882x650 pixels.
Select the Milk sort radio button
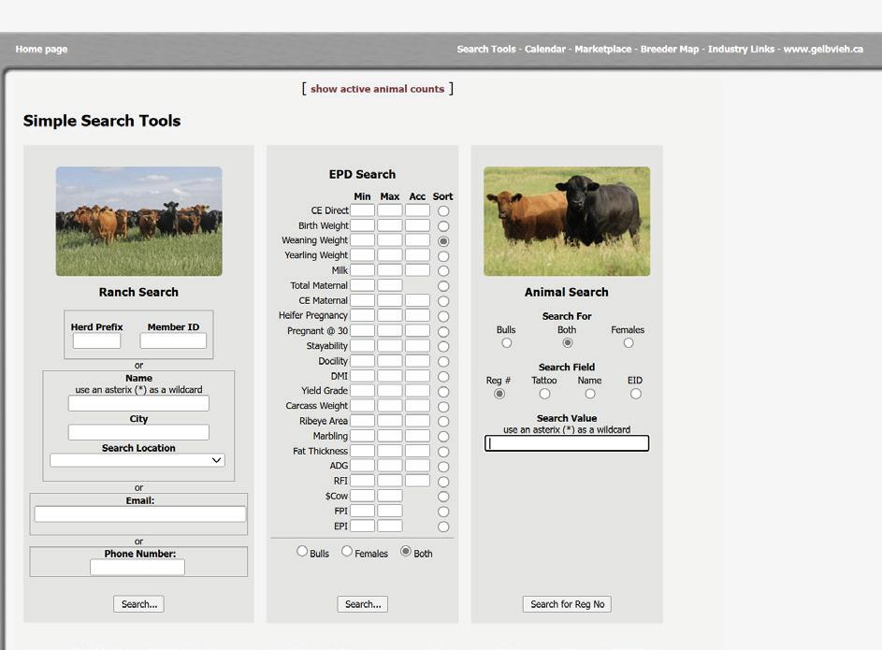pyautogui.click(x=443, y=271)
